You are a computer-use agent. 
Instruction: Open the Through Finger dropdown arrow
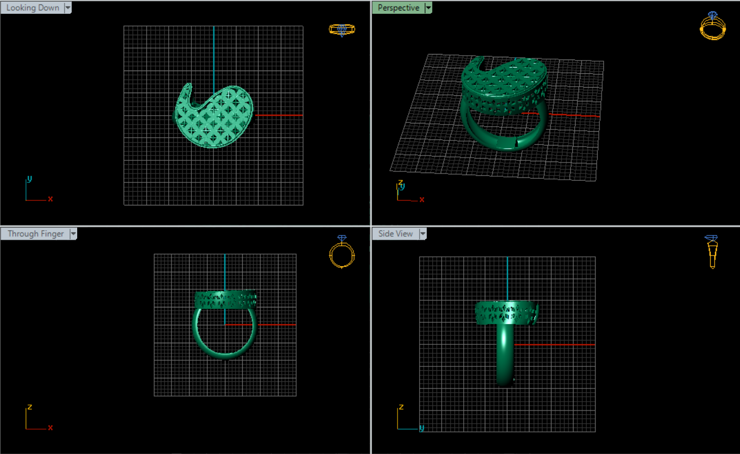pos(73,234)
